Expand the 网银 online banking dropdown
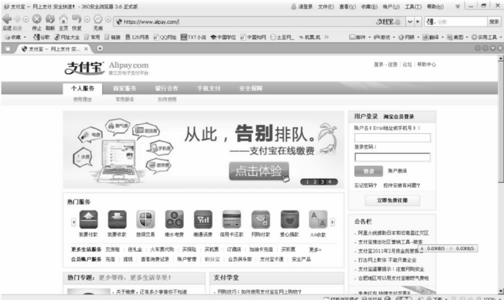Image resolution: width=504 pixels, height=300 pixels. (x=418, y=37)
